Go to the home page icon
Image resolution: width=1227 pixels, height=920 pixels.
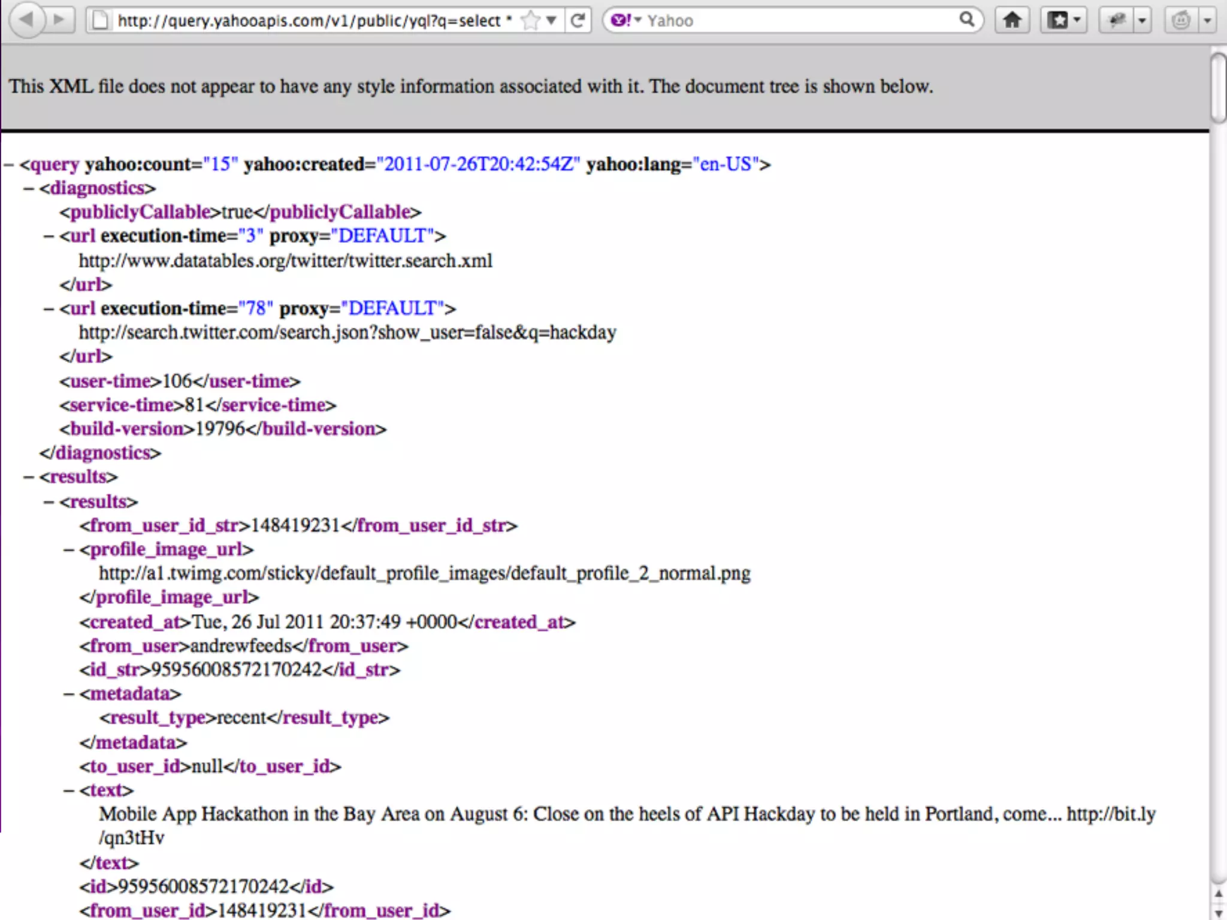1012,20
